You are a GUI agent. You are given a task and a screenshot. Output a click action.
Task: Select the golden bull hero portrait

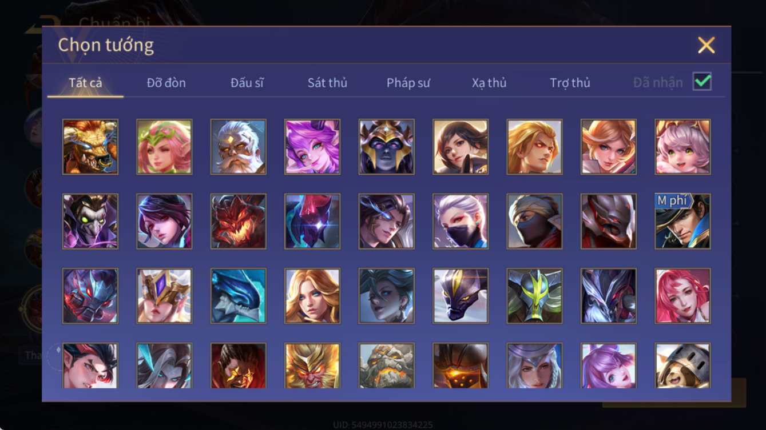[x=90, y=147]
